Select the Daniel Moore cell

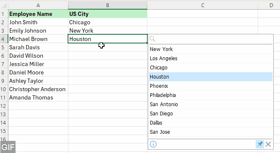coord(38,72)
